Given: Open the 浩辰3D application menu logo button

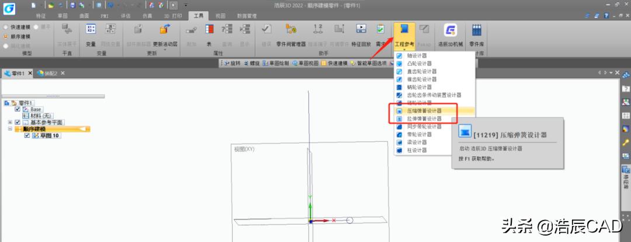Looking at the screenshot, I should [x=9, y=8].
